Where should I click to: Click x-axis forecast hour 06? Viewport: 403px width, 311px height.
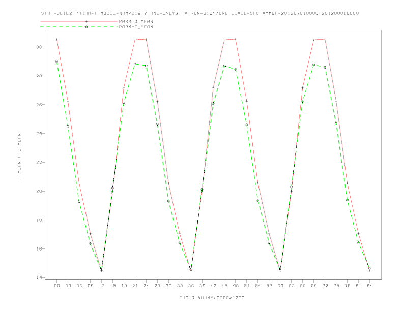79,286
